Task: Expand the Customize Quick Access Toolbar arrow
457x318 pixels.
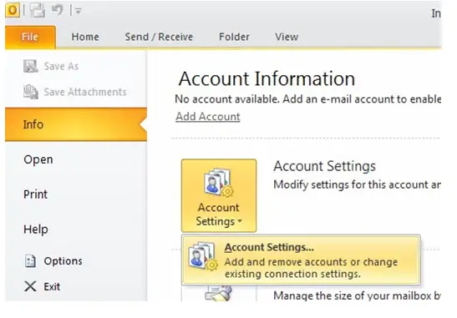Action: point(78,11)
